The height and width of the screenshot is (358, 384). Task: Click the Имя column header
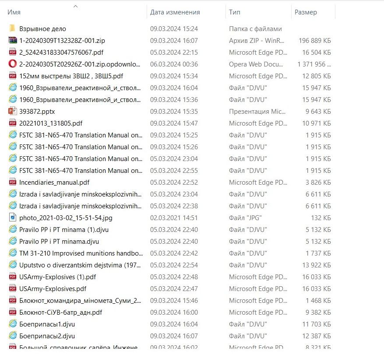click(14, 13)
